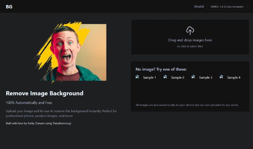Expand dropdown arrow next to RMBG-1.4
Screen dimensions: 253x149
click(247, 7)
